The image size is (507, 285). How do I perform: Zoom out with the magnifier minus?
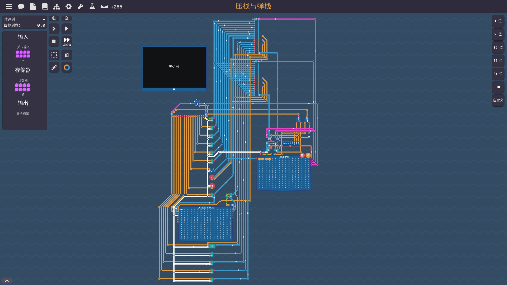pos(67,18)
